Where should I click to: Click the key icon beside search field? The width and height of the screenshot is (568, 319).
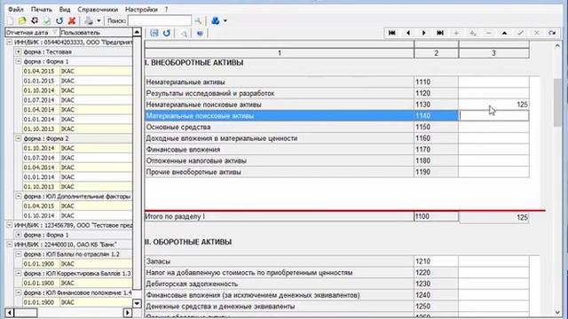click(198, 20)
